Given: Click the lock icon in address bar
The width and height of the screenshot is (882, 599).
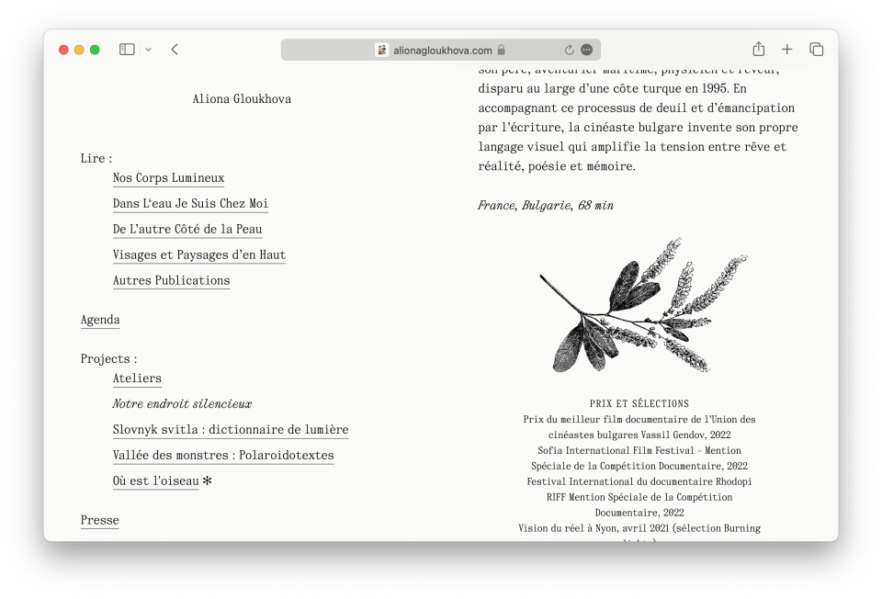Looking at the screenshot, I should (x=502, y=50).
